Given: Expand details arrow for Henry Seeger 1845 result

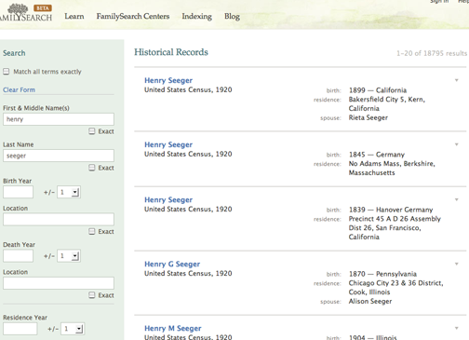Looking at the screenshot, I should (457, 144).
